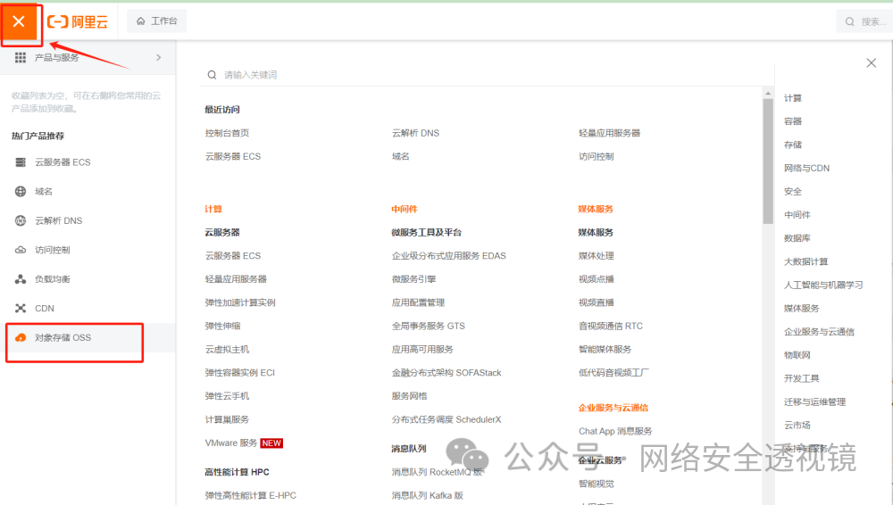Jump to 迁移与运维管理 category
The image size is (893, 505).
click(x=815, y=402)
